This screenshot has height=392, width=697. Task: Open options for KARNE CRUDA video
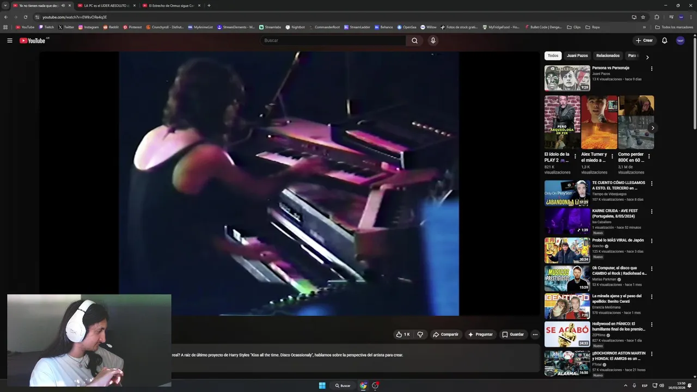[x=651, y=211]
